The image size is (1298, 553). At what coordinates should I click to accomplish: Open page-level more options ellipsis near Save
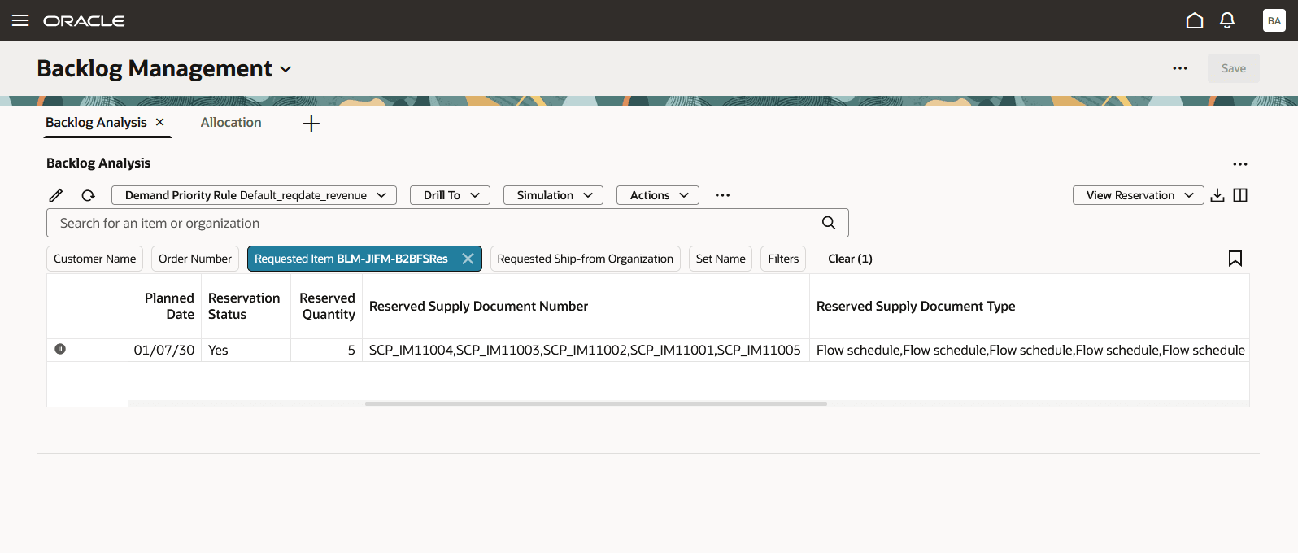point(1180,68)
